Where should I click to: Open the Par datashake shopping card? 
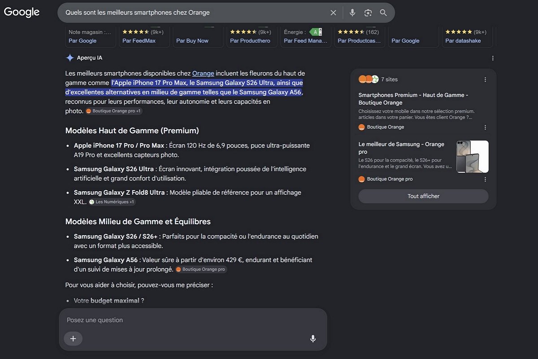point(468,37)
